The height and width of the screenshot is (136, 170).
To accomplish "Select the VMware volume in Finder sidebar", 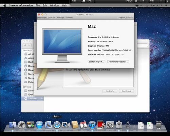I will click(33, 98).
